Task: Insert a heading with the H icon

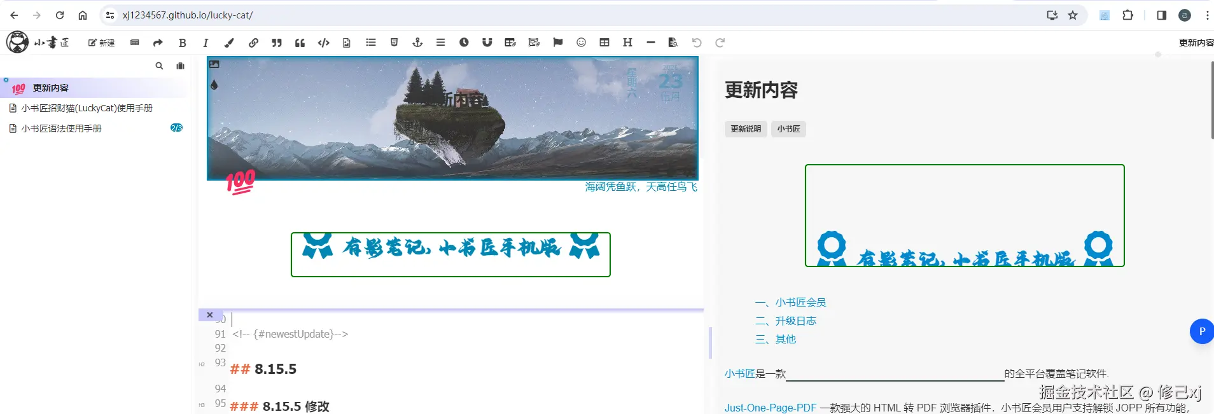Action: (627, 42)
